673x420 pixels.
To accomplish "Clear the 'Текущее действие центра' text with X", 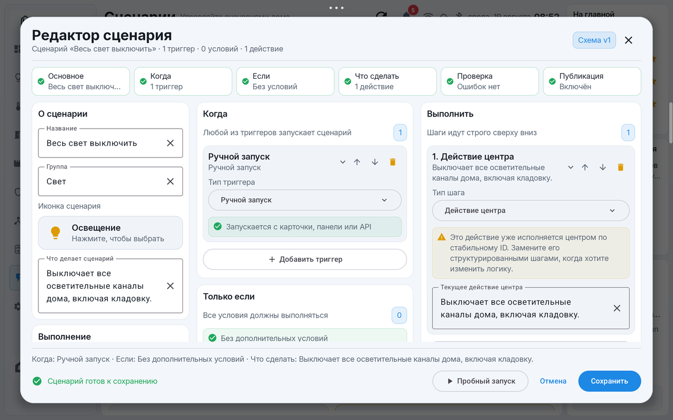I will click(617, 308).
